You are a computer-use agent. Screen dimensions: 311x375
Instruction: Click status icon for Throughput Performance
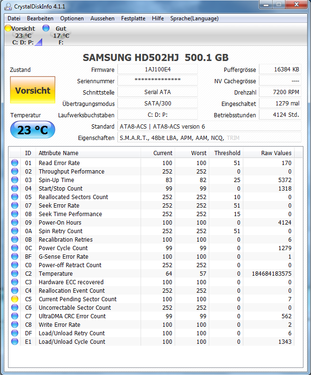(x=15, y=171)
